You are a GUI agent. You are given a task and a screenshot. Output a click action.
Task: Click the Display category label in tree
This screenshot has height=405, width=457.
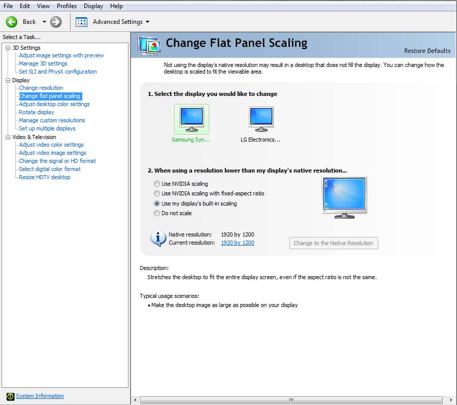click(x=21, y=80)
